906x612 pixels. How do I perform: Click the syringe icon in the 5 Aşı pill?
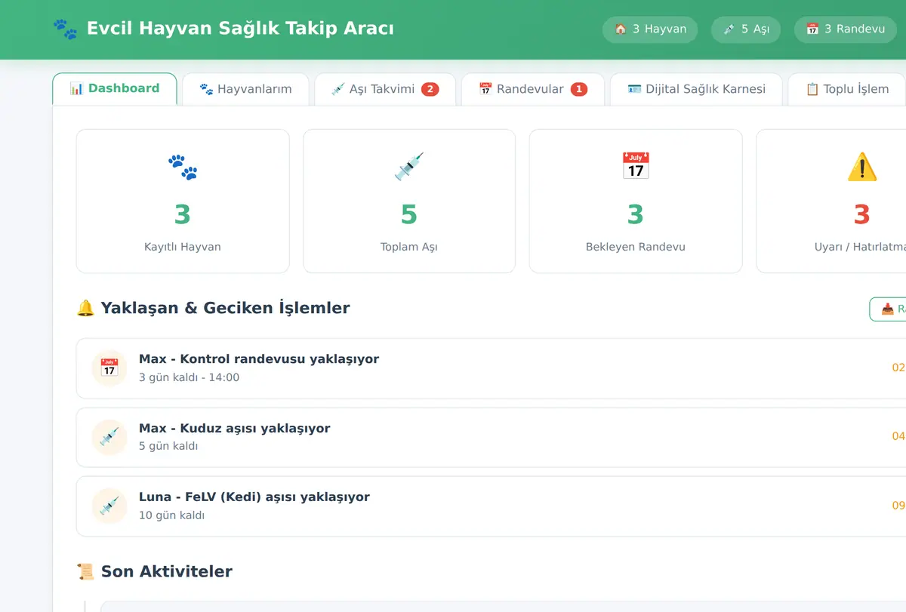coord(729,29)
